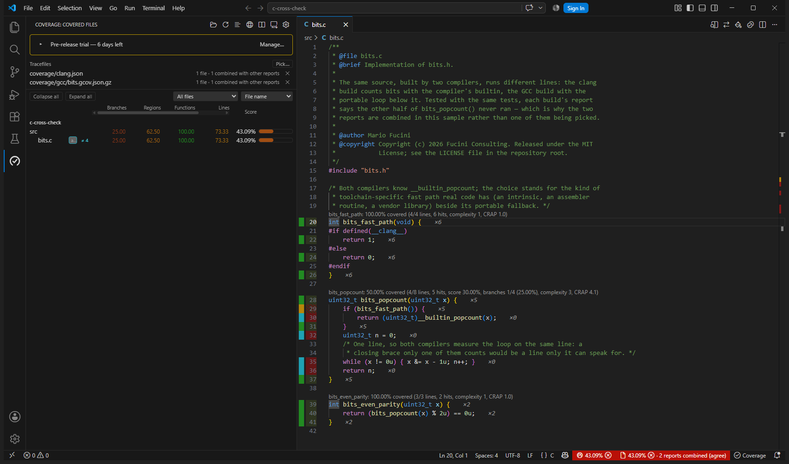Toggle the text lines view icon in coverage toolbar

click(238, 25)
